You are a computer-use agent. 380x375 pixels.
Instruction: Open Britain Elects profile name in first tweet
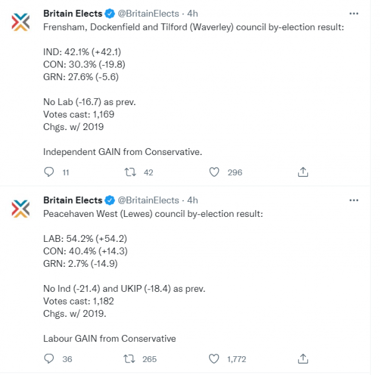pyautogui.click(x=72, y=13)
